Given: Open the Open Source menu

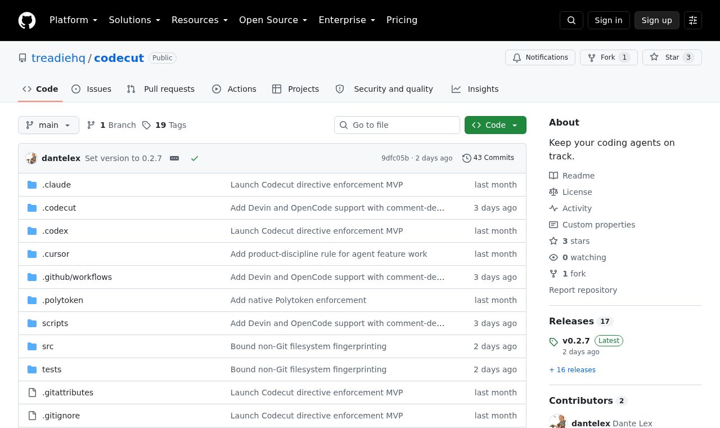Looking at the screenshot, I should (273, 20).
